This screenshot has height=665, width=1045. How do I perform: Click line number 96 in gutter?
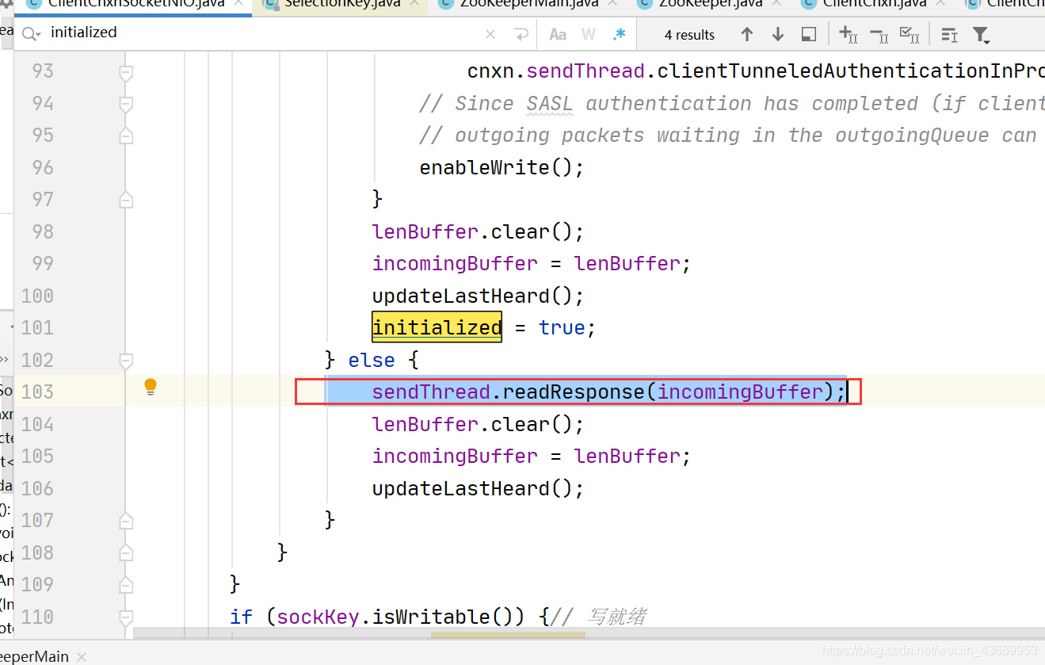[x=43, y=167]
